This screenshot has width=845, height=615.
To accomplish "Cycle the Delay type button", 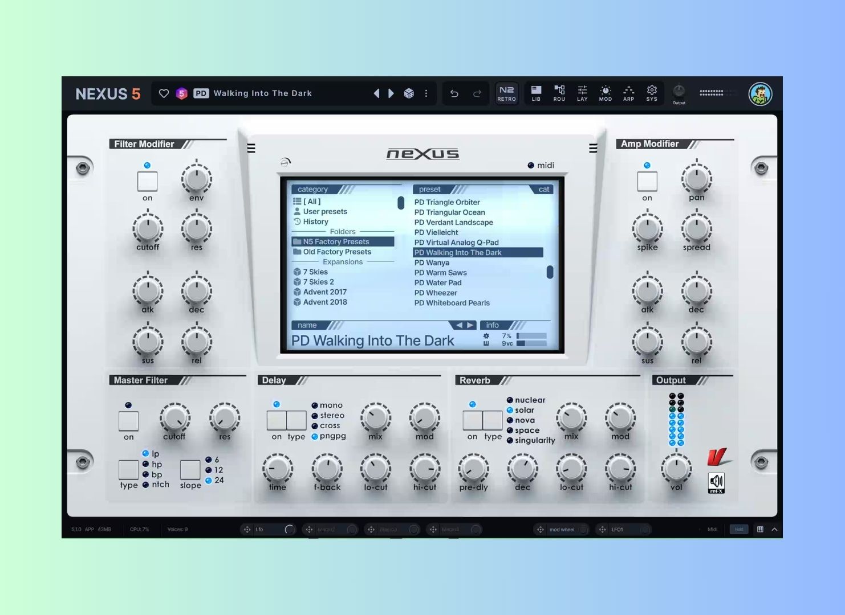I will [296, 420].
